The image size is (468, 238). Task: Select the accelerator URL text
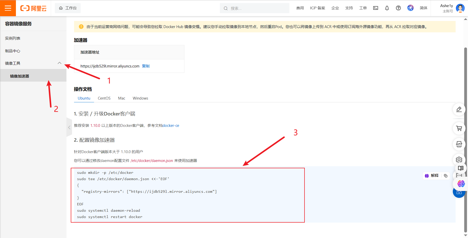click(110, 66)
